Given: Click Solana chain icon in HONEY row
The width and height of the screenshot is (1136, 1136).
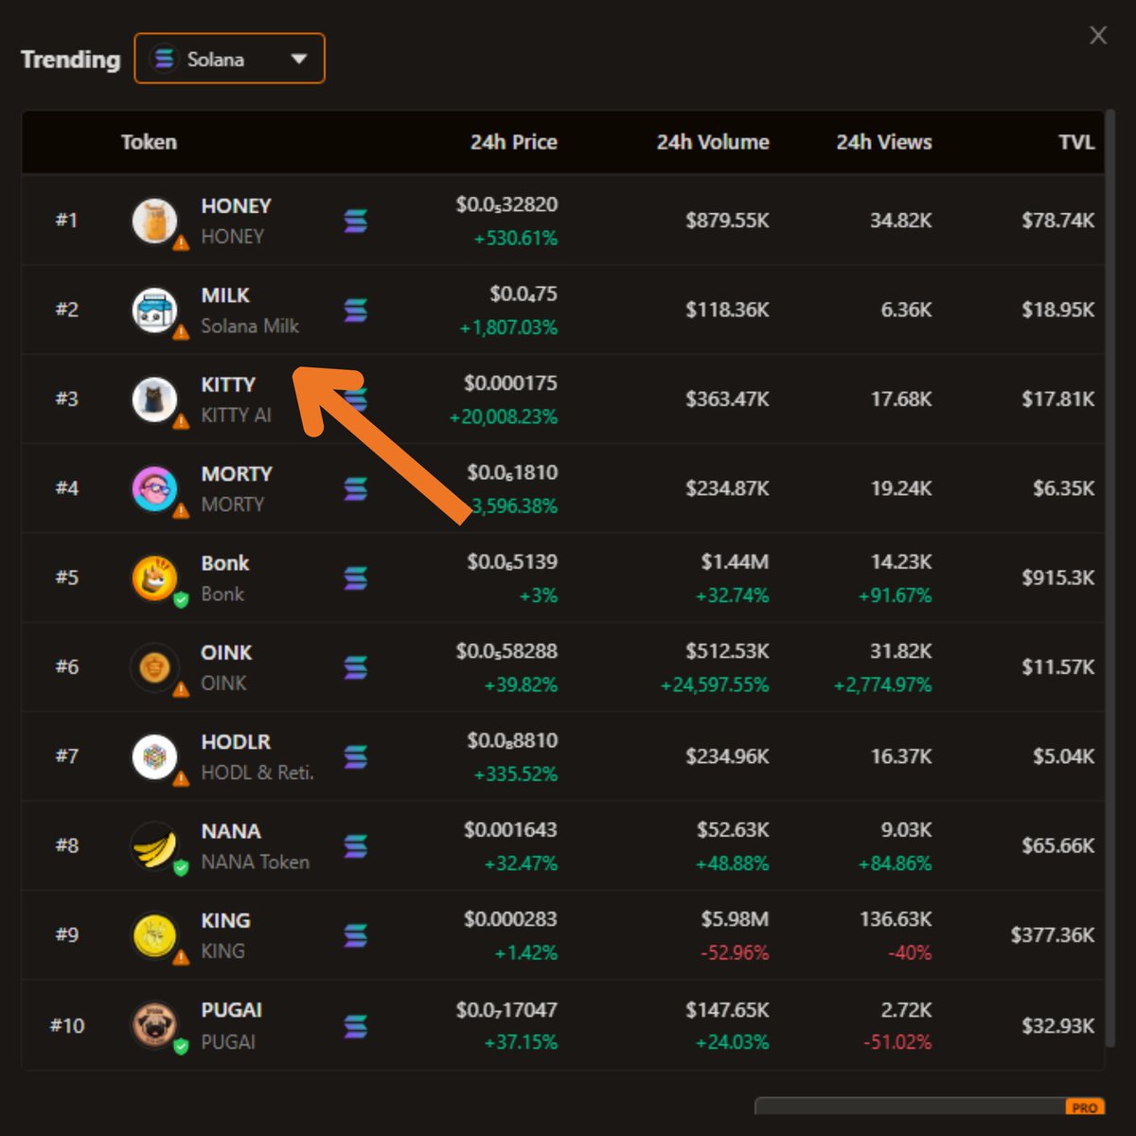Looking at the screenshot, I should (x=356, y=221).
